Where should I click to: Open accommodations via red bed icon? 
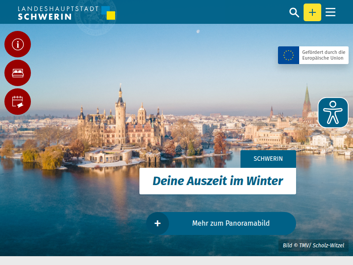18,73
